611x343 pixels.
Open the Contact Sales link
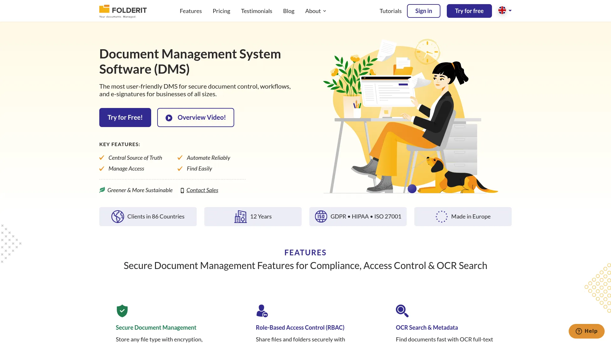(x=202, y=190)
